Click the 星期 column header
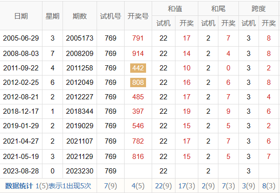280x193 pixels. click(x=52, y=16)
